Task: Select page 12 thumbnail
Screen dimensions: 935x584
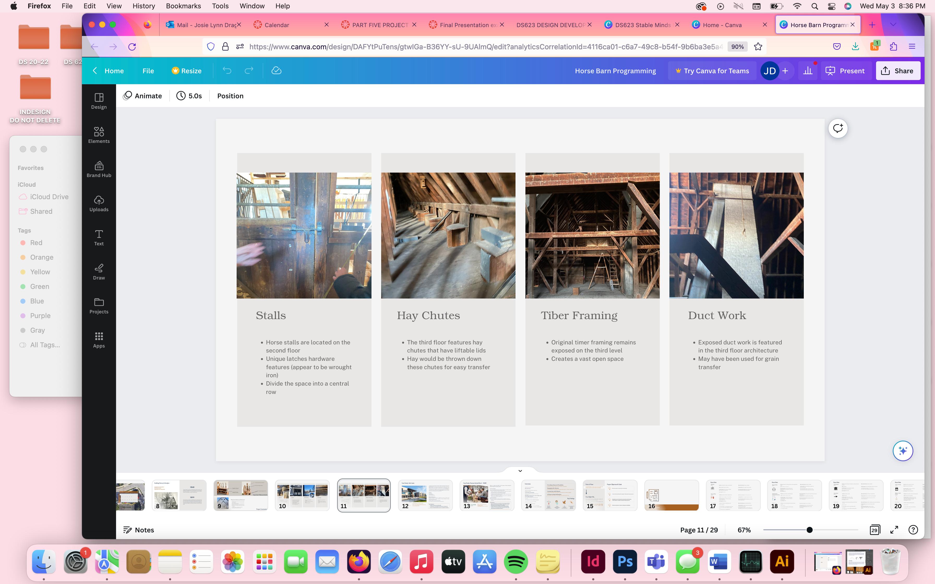Action: coord(425,495)
